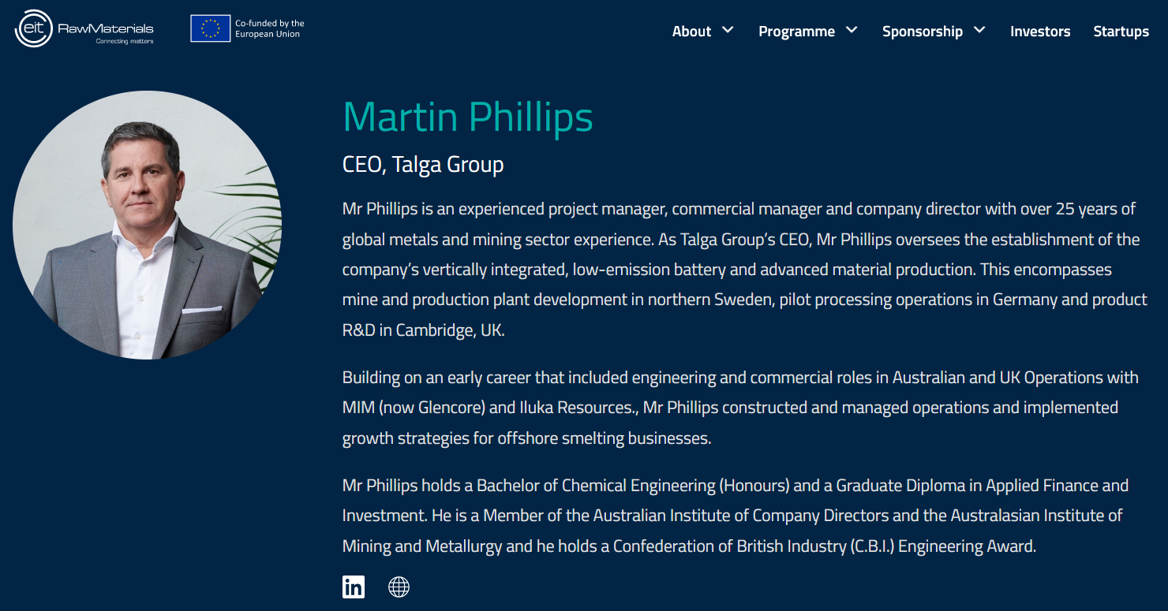The image size is (1168, 611).
Task: Open the globe website icon
Action: [399, 587]
